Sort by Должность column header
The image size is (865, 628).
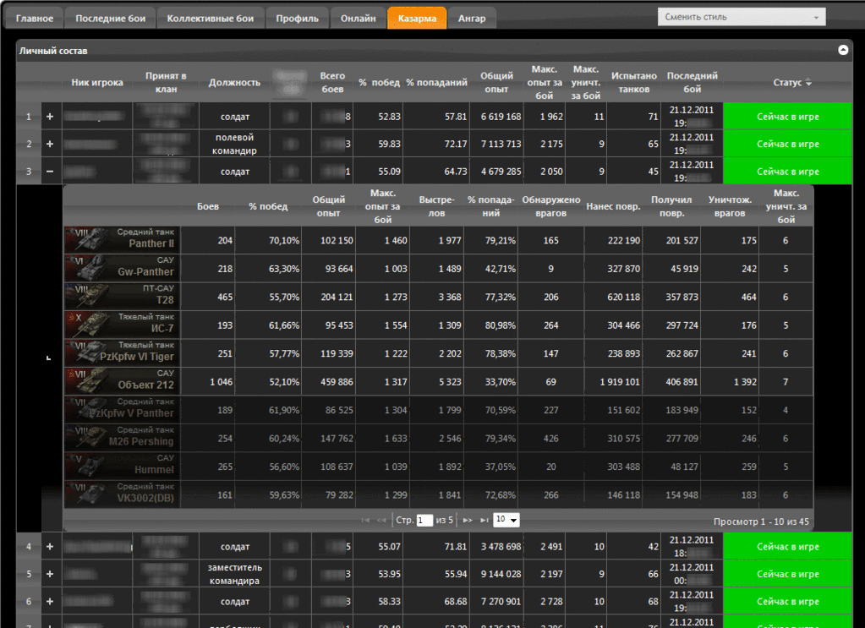[x=234, y=82]
